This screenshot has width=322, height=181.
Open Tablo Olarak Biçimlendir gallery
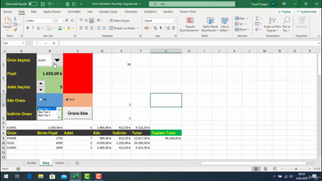click(x=210, y=25)
